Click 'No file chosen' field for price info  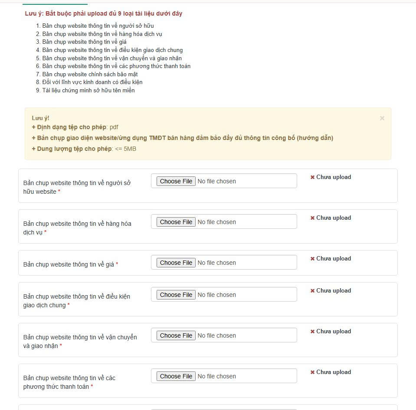(x=216, y=263)
